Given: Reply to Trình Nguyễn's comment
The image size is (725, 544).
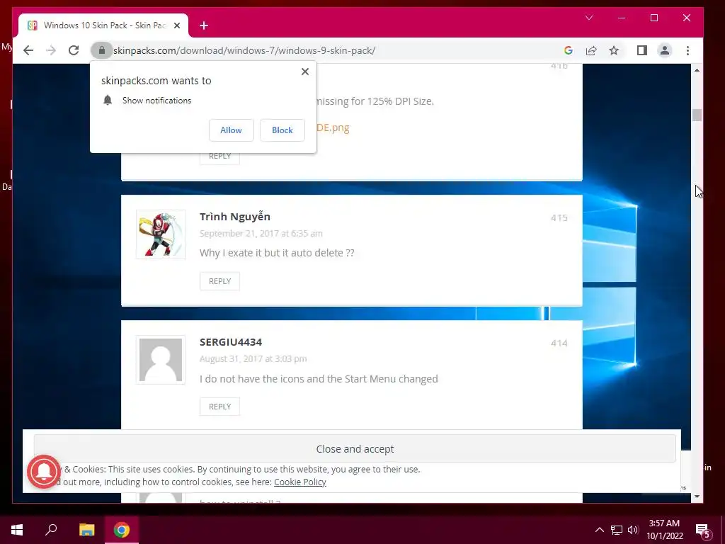Looking at the screenshot, I should pyautogui.click(x=219, y=281).
